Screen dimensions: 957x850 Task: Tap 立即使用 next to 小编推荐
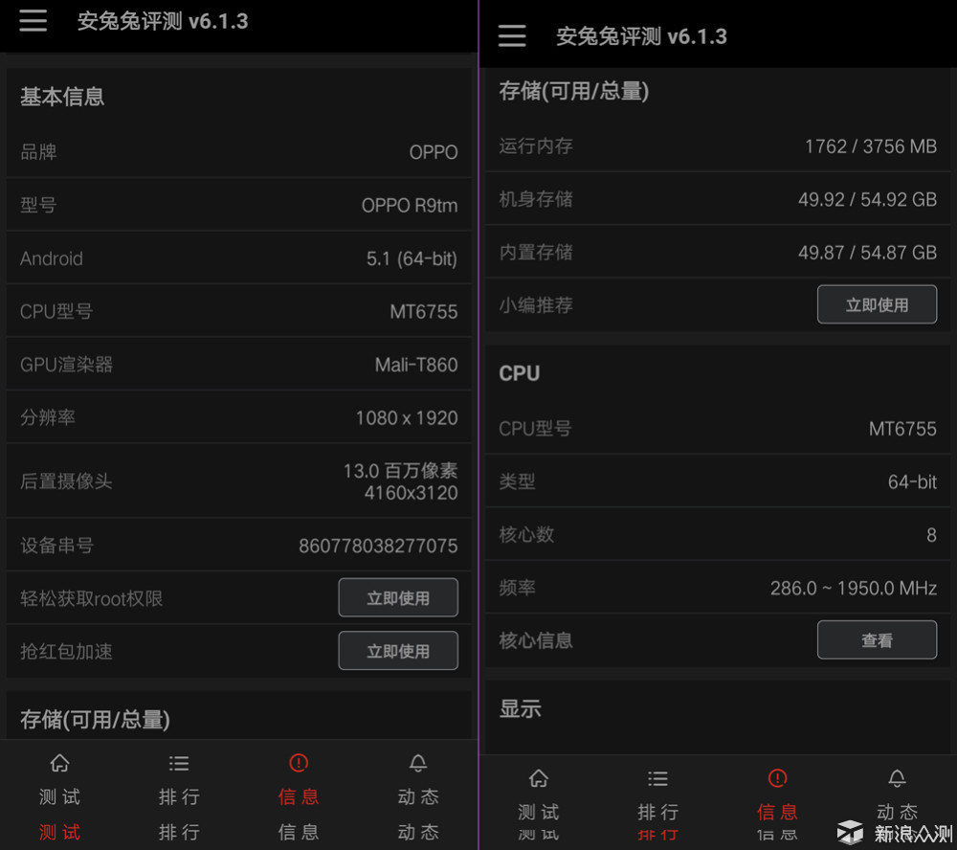click(877, 303)
